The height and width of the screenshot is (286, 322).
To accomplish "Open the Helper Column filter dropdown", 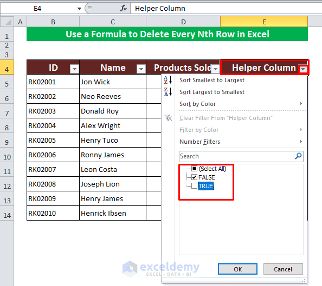I will 302,69.
